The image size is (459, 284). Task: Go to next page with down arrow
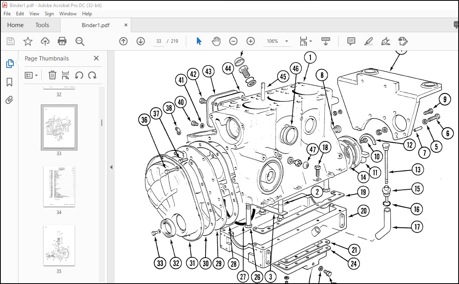click(141, 41)
